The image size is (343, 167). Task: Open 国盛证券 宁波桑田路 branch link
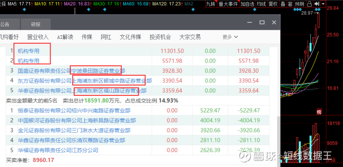[72, 71]
